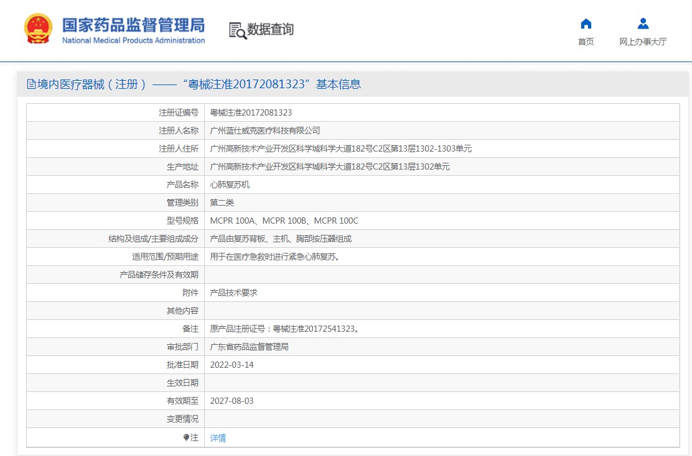Click the 产品名称 row label
The height and width of the screenshot is (456, 692).
coord(183,185)
